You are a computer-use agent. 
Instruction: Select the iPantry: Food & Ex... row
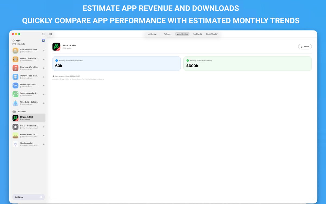(x=29, y=77)
